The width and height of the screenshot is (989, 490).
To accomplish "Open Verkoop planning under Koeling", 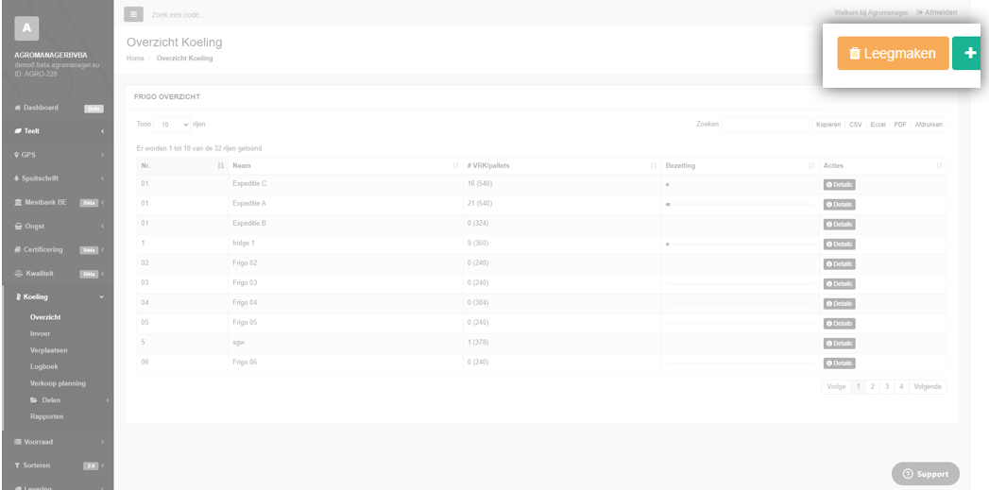I will [58, 383].
